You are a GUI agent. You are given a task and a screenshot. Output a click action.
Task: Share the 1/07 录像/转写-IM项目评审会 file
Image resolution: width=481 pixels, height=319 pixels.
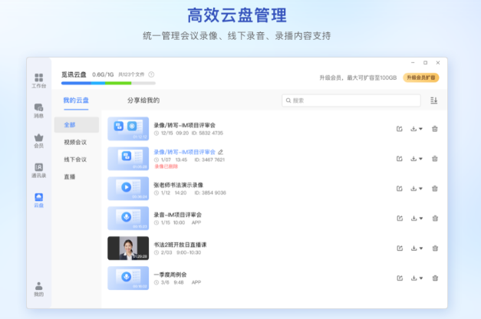[400, 159]
